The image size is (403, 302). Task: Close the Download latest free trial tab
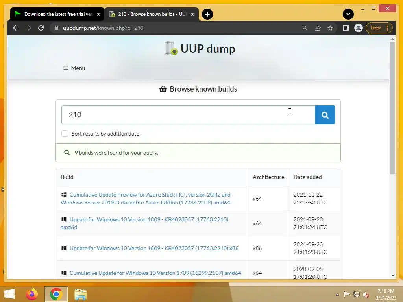click(x=98, y=14)
